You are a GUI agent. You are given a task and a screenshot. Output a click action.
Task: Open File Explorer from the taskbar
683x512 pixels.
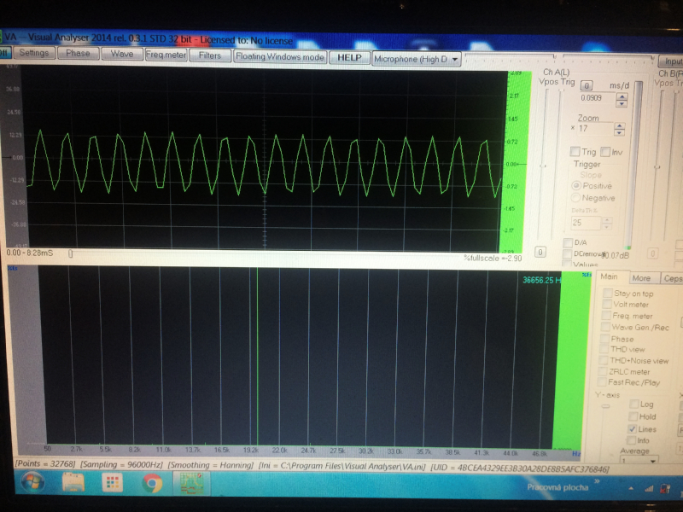pyautogui.click(x=73, y=483)
